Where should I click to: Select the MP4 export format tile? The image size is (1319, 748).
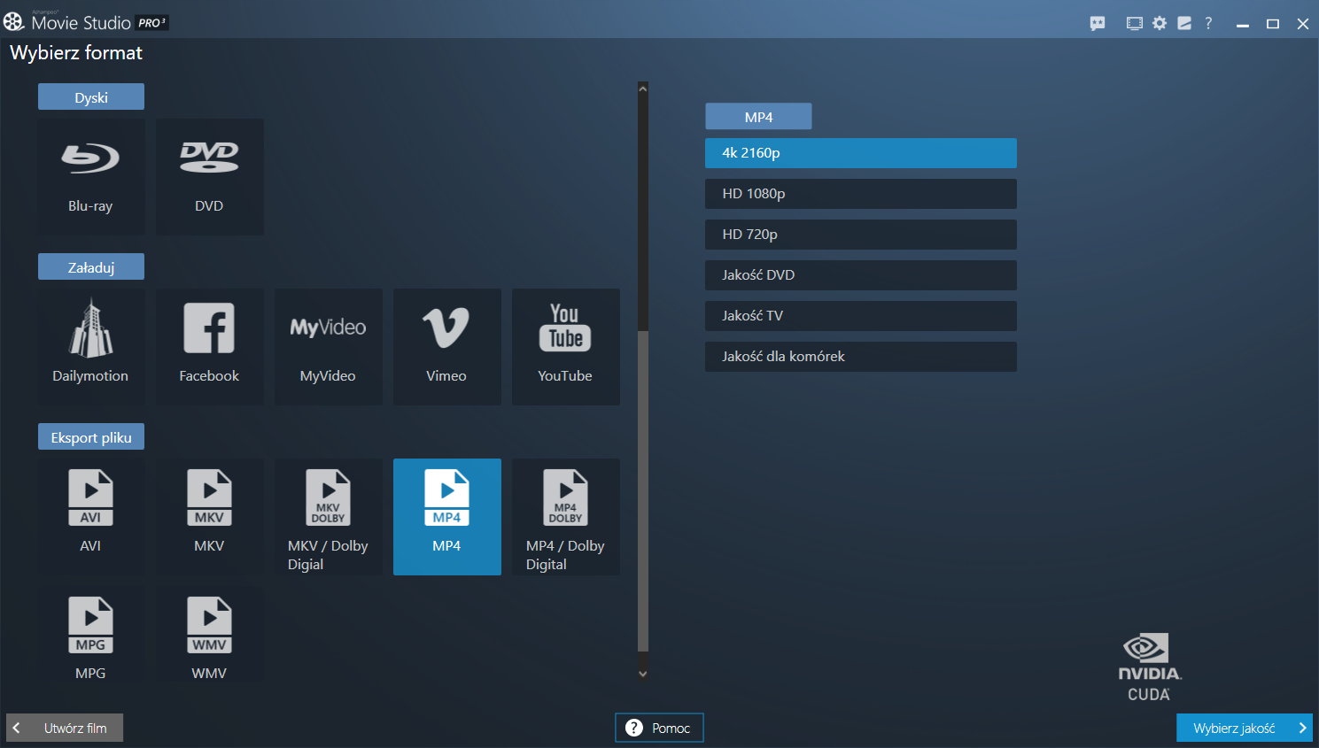[x=446, y=517]
